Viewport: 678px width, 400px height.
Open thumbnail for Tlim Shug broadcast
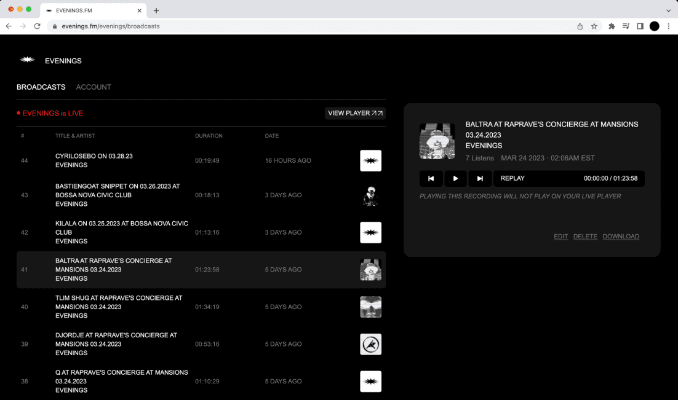pos(370,307)
